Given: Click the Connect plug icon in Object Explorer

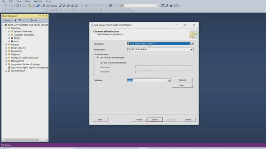Looking at the screenshot, I should (x=15, y=20).
